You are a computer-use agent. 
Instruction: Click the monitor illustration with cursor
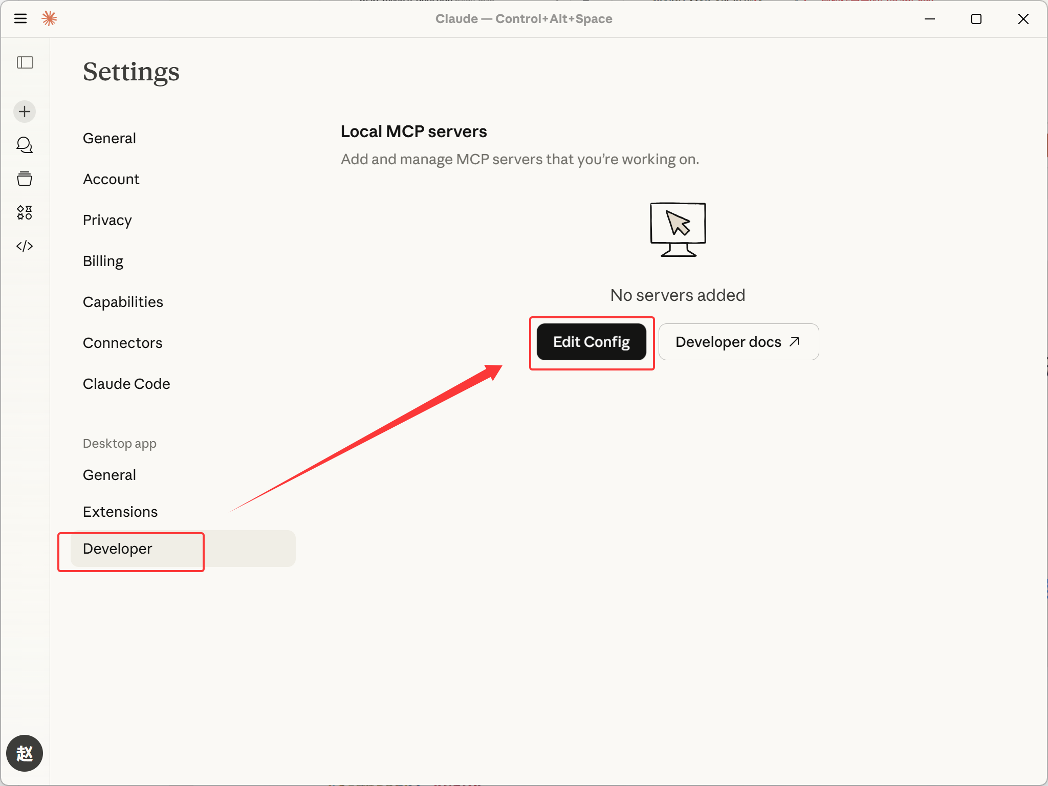click(678, 230)
